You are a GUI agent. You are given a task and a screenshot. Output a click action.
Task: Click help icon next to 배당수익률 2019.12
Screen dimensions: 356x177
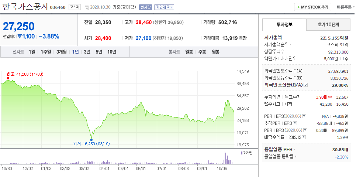click(304, 137)
